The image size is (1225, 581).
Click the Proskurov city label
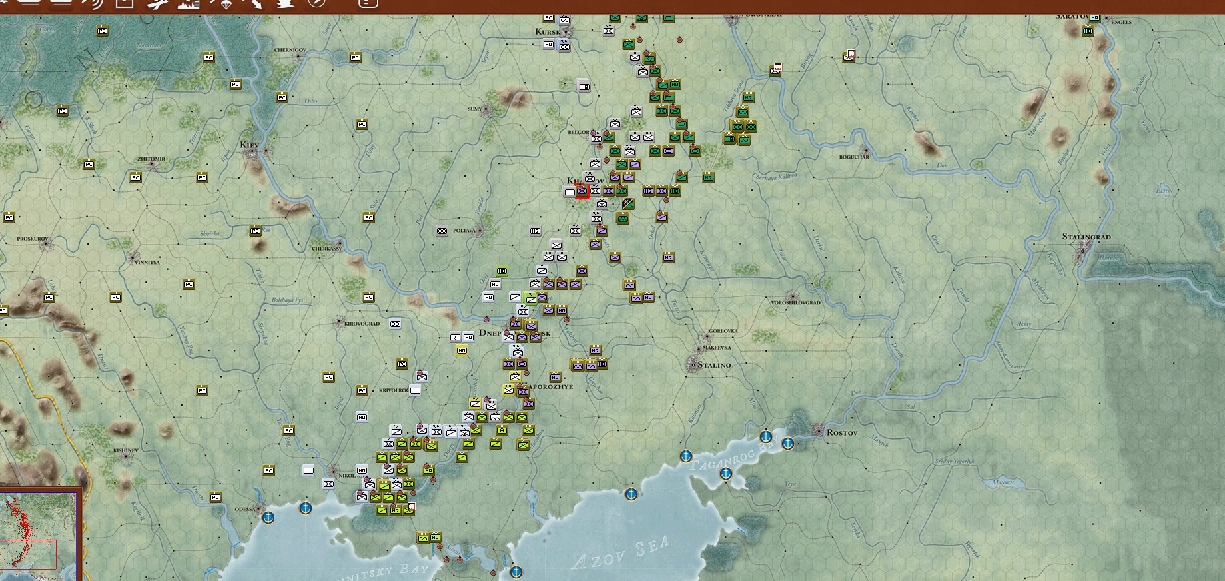[x=33, y=238]
